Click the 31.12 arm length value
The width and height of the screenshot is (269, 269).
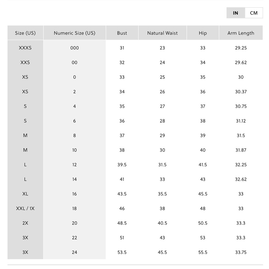pos(241,121)
